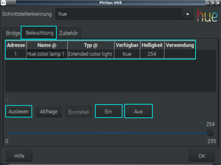This screenshot has height=165, width=221.
Task: Open Hilfe for this dialog
Action: (x=19, y=156)
